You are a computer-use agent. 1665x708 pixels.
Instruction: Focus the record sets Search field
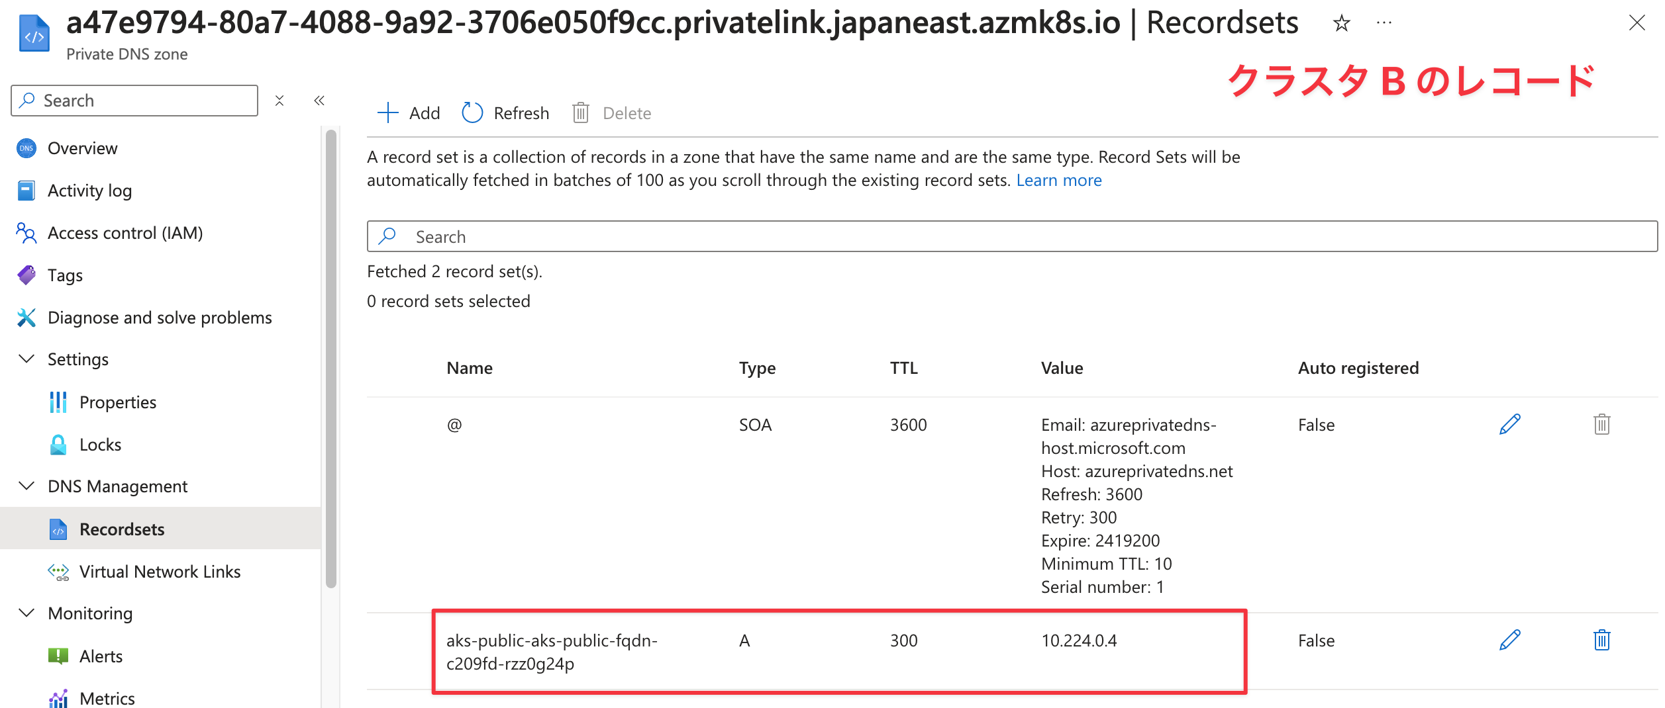[x=1012, y=237]
